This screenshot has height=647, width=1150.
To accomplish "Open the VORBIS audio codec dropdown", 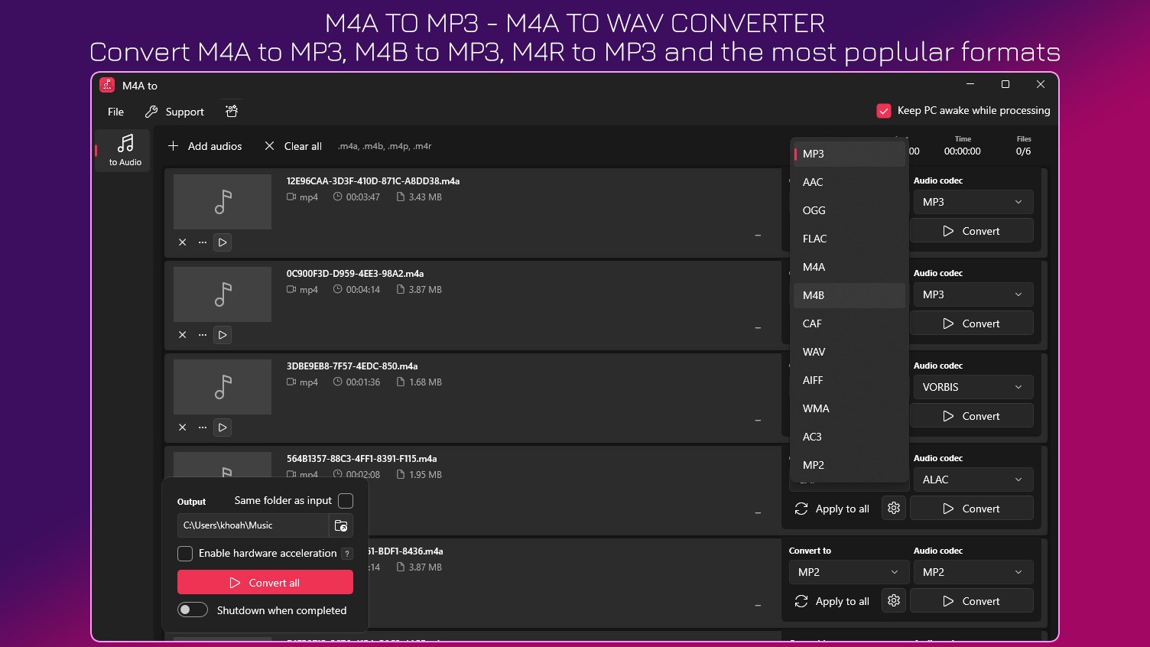I will click(x=972, y=387).
